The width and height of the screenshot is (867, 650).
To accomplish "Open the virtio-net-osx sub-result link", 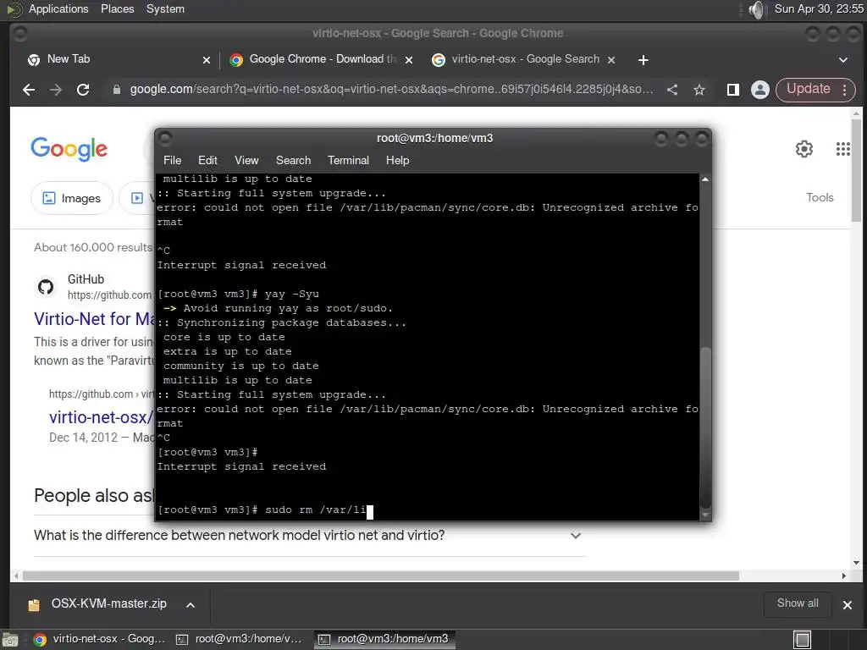I will pos(101,417).
